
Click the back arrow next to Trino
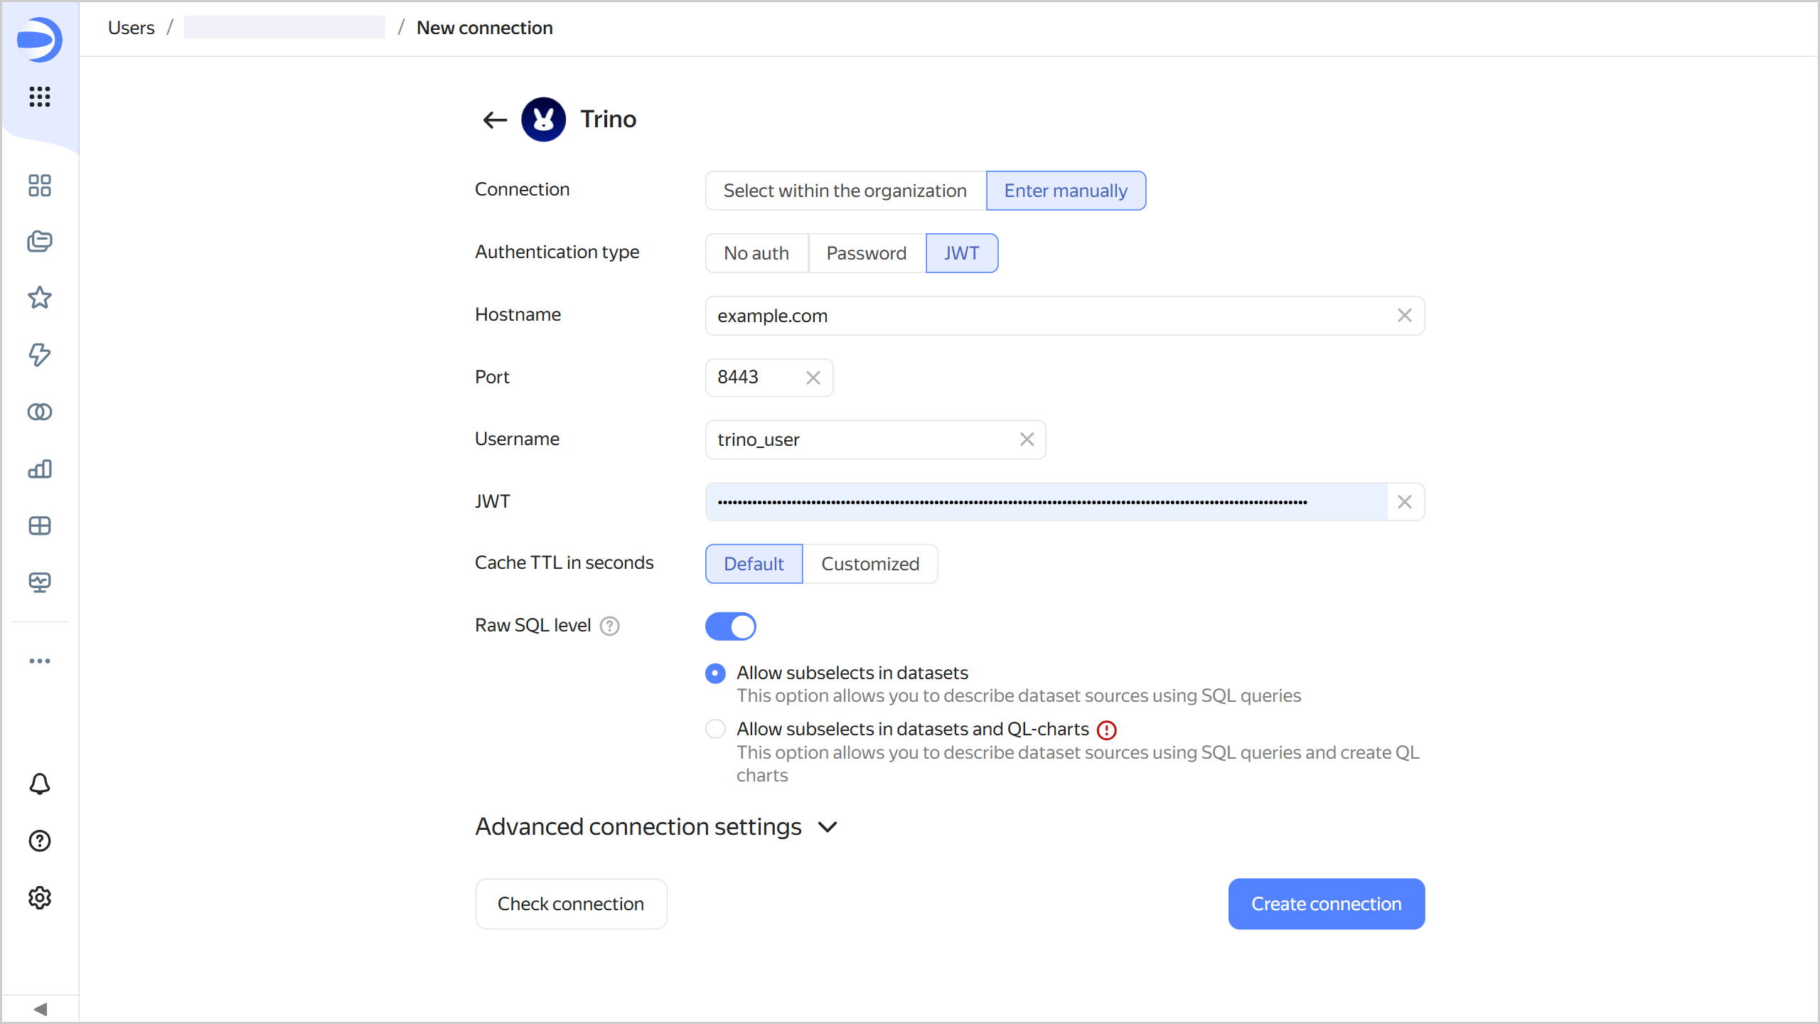coord(495,119)
